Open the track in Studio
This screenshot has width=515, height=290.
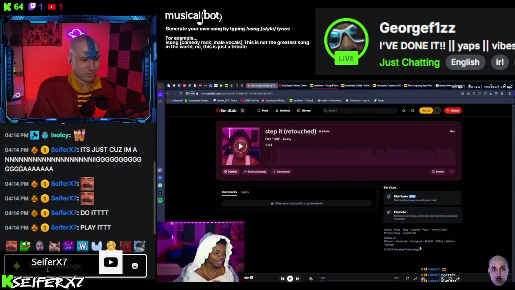click(438, 172)
